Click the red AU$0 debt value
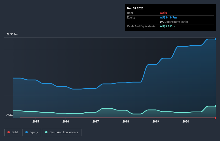Image resolution: width=220 pixels, height=141 pixels. tap(163, 13)
